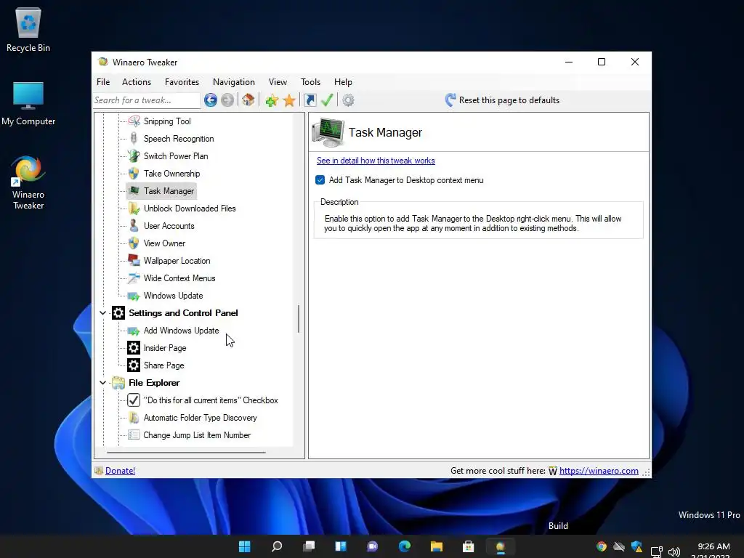Click the User Accounts person icon

point(134,226)
